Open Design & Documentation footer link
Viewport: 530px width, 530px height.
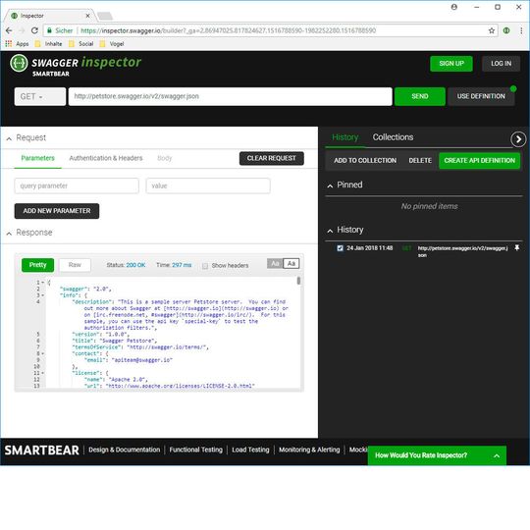124,450
